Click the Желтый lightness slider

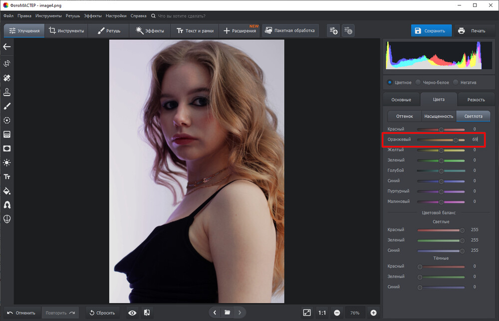pyautogui.click(x=441, y=149)
